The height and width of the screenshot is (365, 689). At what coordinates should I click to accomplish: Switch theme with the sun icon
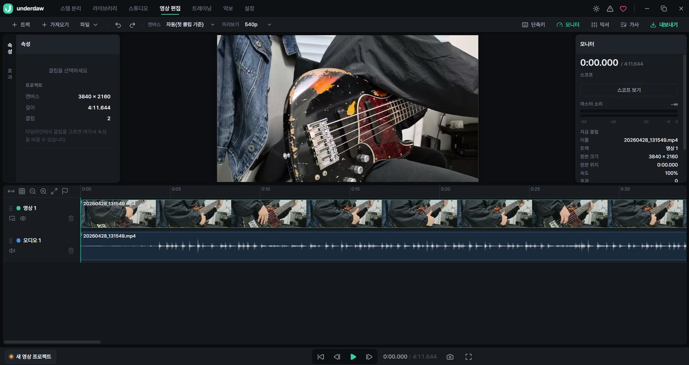[x=596, y=9]
